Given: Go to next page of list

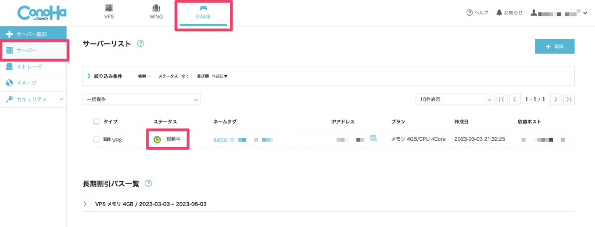Looking at the screenshot, I should coord(555,100).
